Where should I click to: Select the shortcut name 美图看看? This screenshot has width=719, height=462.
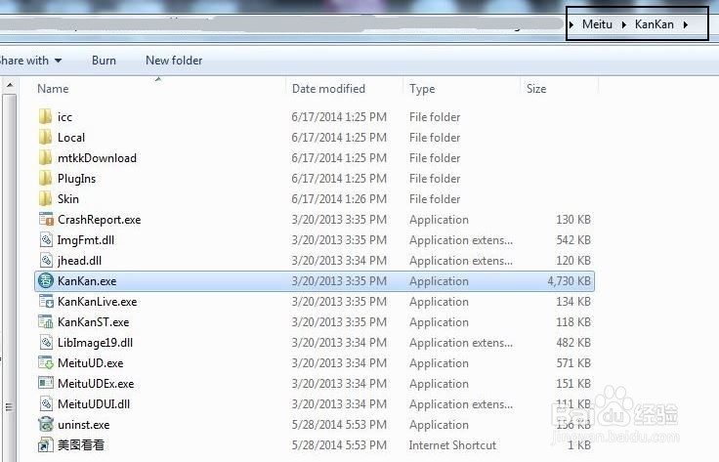81,445
